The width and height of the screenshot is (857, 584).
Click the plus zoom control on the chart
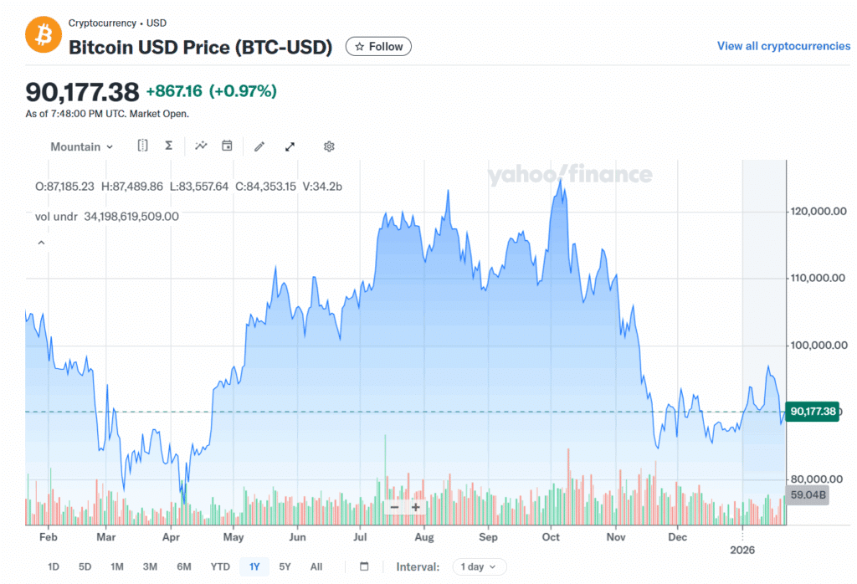(415, 507)
